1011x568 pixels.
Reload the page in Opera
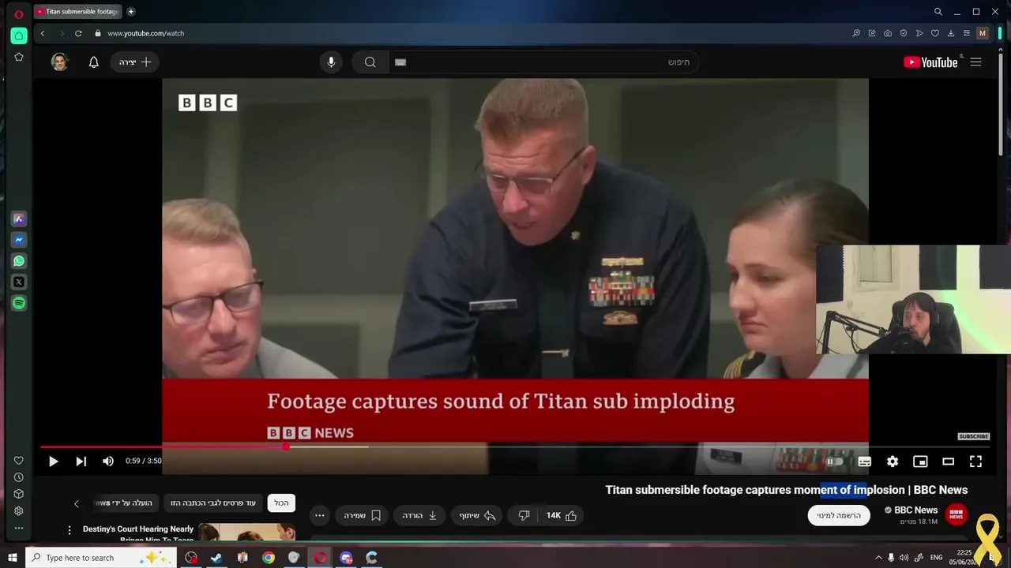78,33
